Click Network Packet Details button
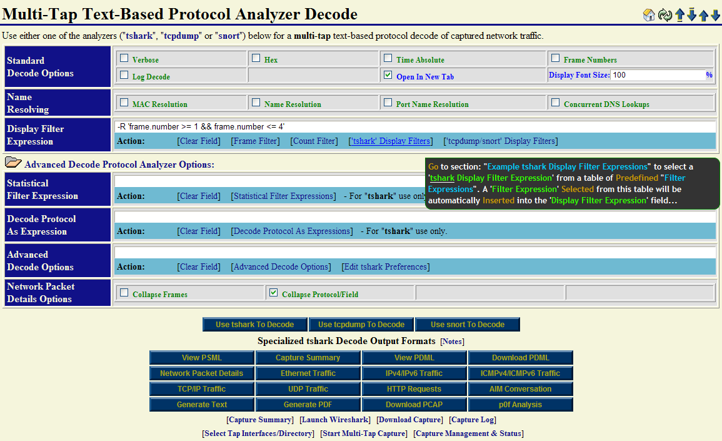The height and width of the screenshot is (441, 722). pyautogui.click(x=202, y=373)
